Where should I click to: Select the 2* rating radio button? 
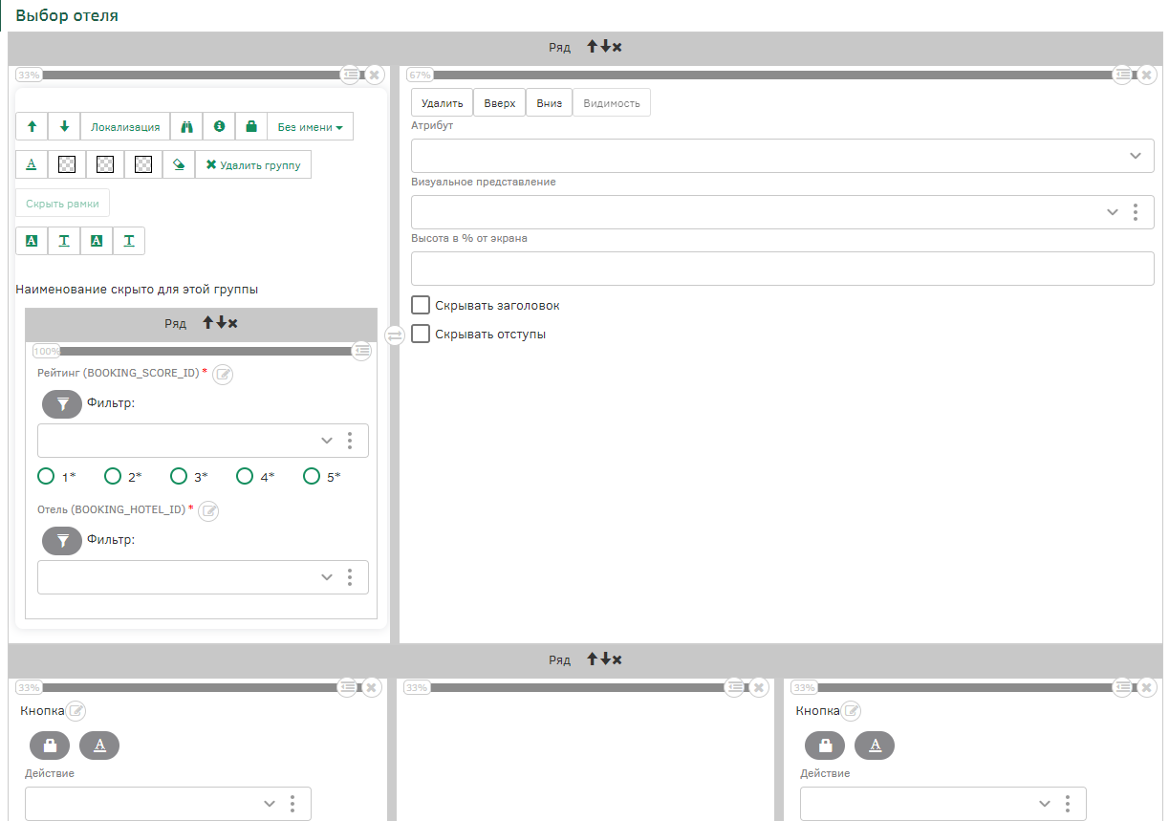coord(113,476)
